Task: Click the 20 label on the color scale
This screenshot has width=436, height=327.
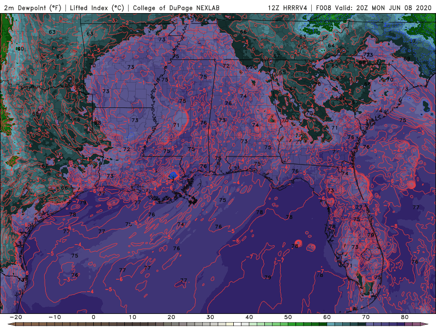Action: pyautogui.click(x=171, y=317)
